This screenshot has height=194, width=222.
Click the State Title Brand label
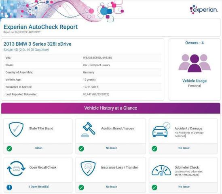[x=41, y=129]
